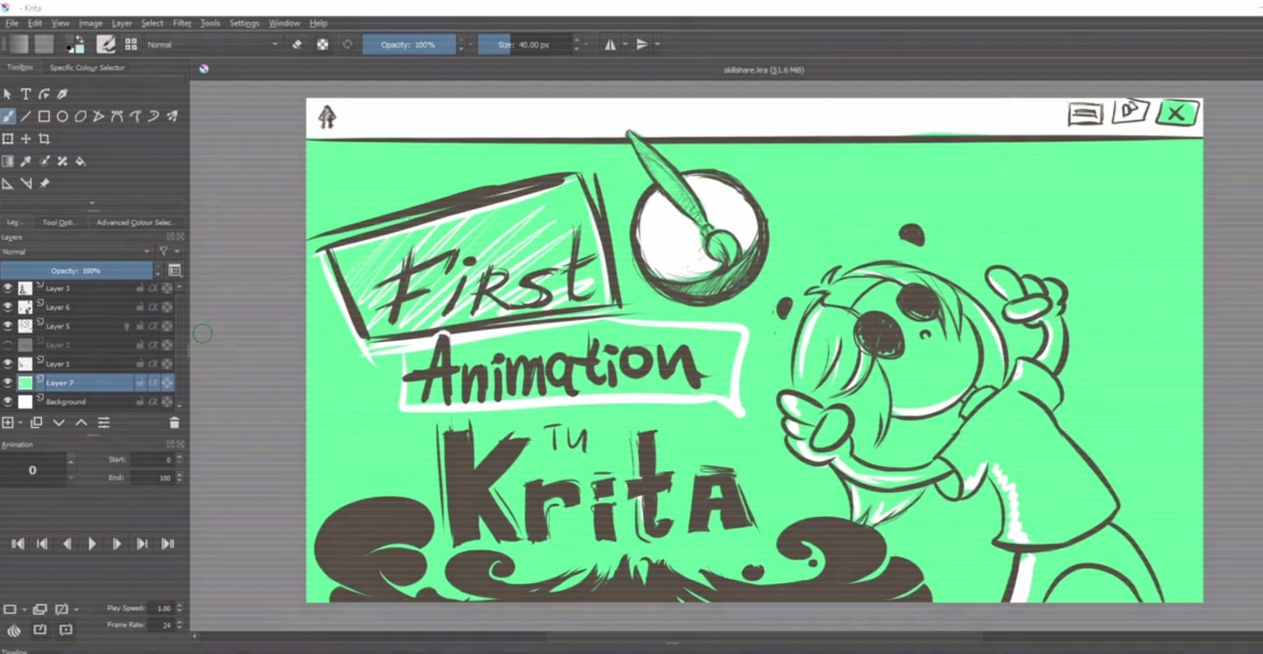Open the Filter menu
Image resolution: width=1263 pixels, height=654 pixels.
[x=182, y=23]
